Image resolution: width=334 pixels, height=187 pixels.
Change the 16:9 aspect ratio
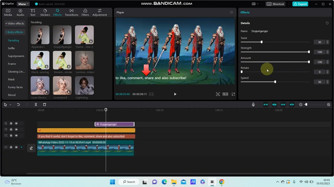click(225, 94)
